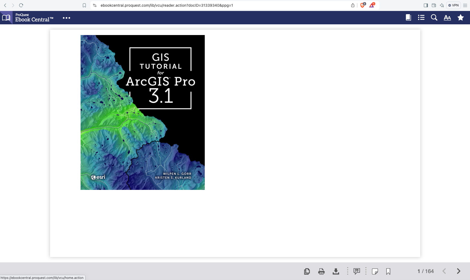
Task: Open the browser hamburger menu
Action: pyautogui.click(x=465, y=5)
